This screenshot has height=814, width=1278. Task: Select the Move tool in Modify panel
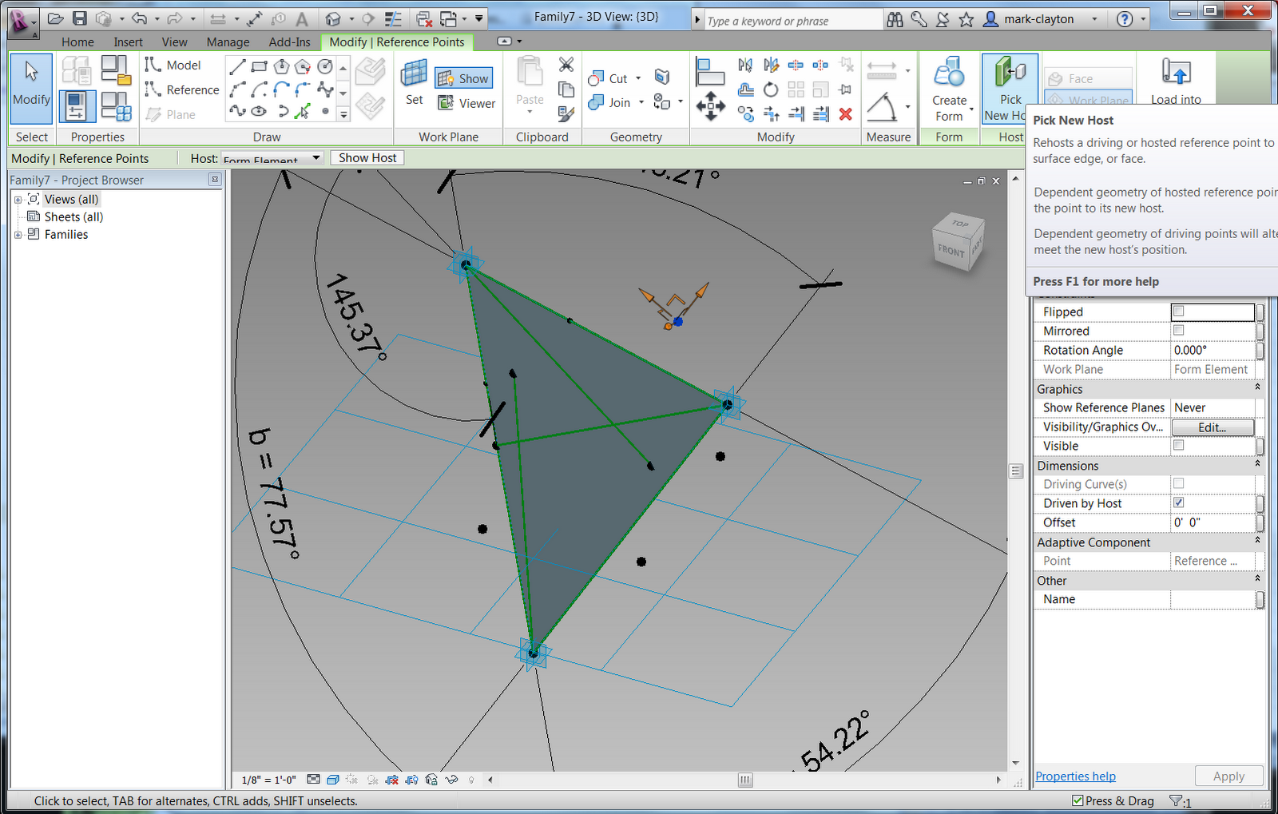(710, 106)
